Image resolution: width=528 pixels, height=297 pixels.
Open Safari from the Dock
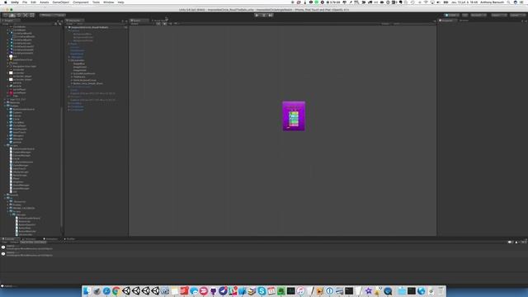pyautogui.click(x=106, y=291)
